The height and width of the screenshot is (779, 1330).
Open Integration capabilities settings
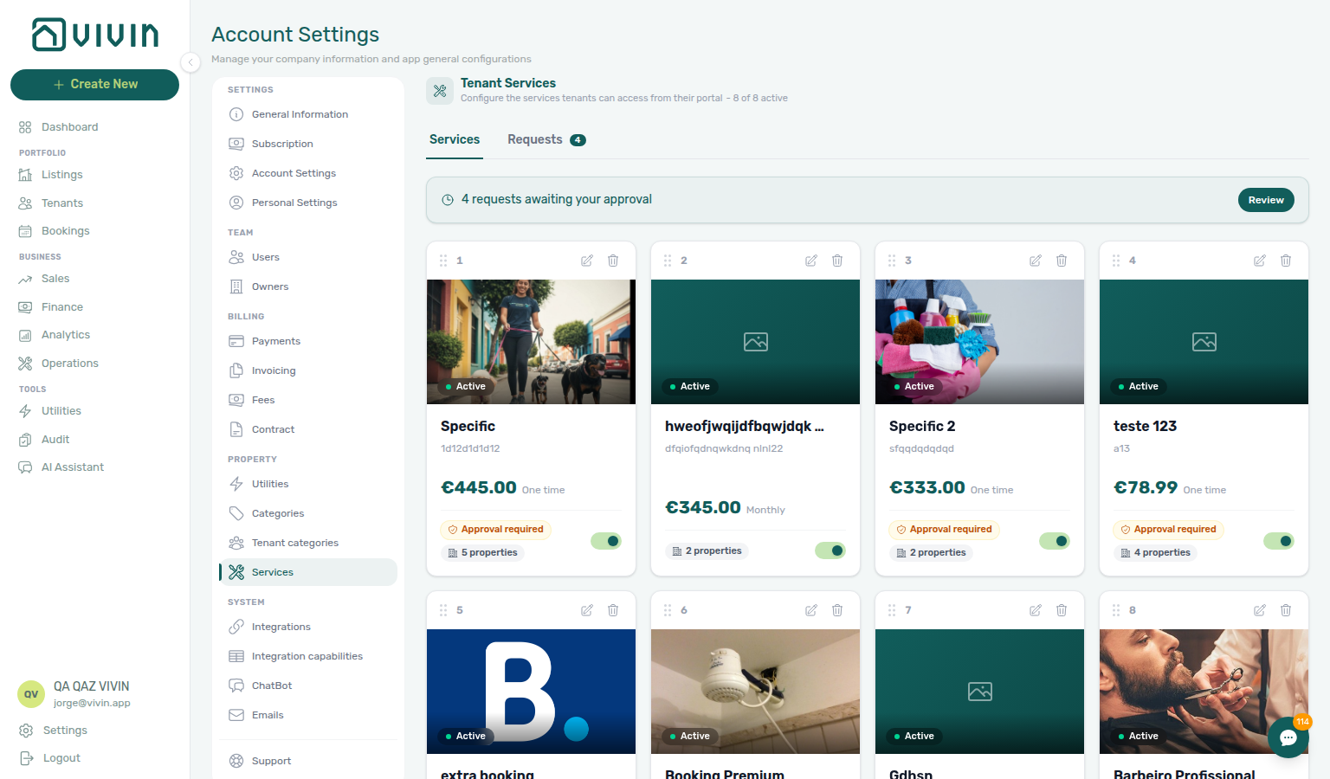coord(308,656)
